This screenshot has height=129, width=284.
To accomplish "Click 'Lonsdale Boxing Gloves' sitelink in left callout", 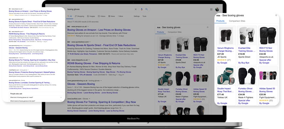I will pyautogui.click(x=15, y=89).
